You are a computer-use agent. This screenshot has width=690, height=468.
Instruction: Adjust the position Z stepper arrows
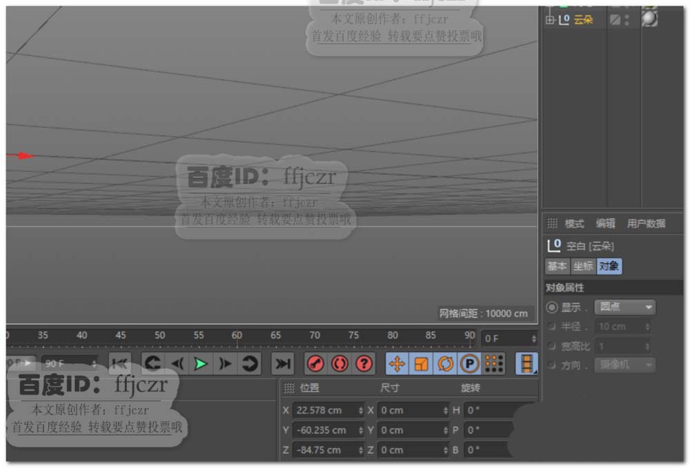[360, 450]
